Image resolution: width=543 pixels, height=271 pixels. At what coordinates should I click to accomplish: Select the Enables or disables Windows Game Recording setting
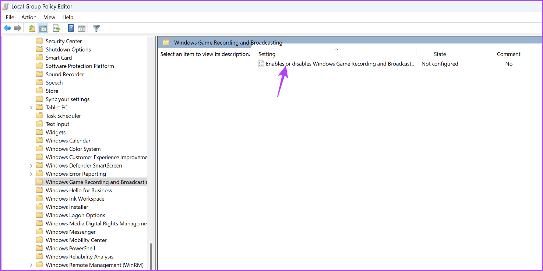pyautogui.click(x=340, y=64)
